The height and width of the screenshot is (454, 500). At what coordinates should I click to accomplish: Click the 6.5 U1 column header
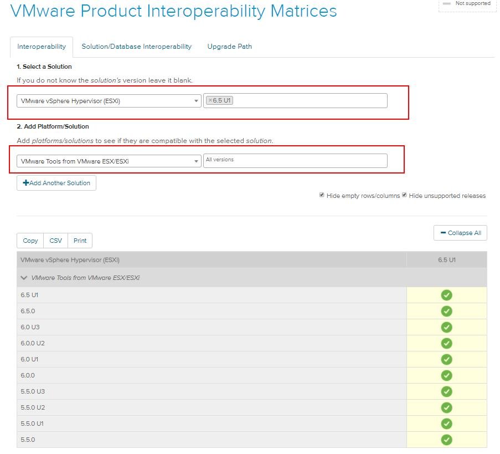(x=447, y=260)
